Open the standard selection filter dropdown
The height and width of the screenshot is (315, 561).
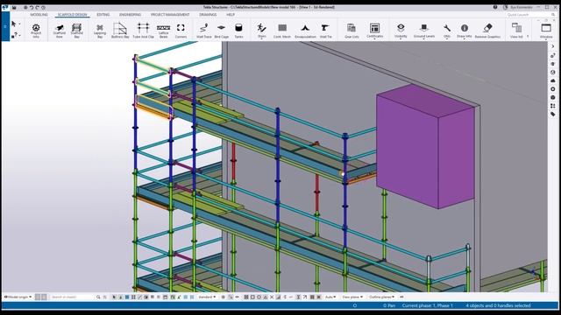click(x=208, y=297)
